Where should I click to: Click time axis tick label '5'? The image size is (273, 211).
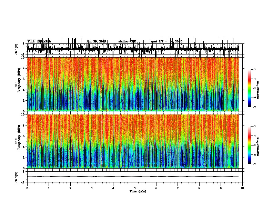click(x=135, y=188)
